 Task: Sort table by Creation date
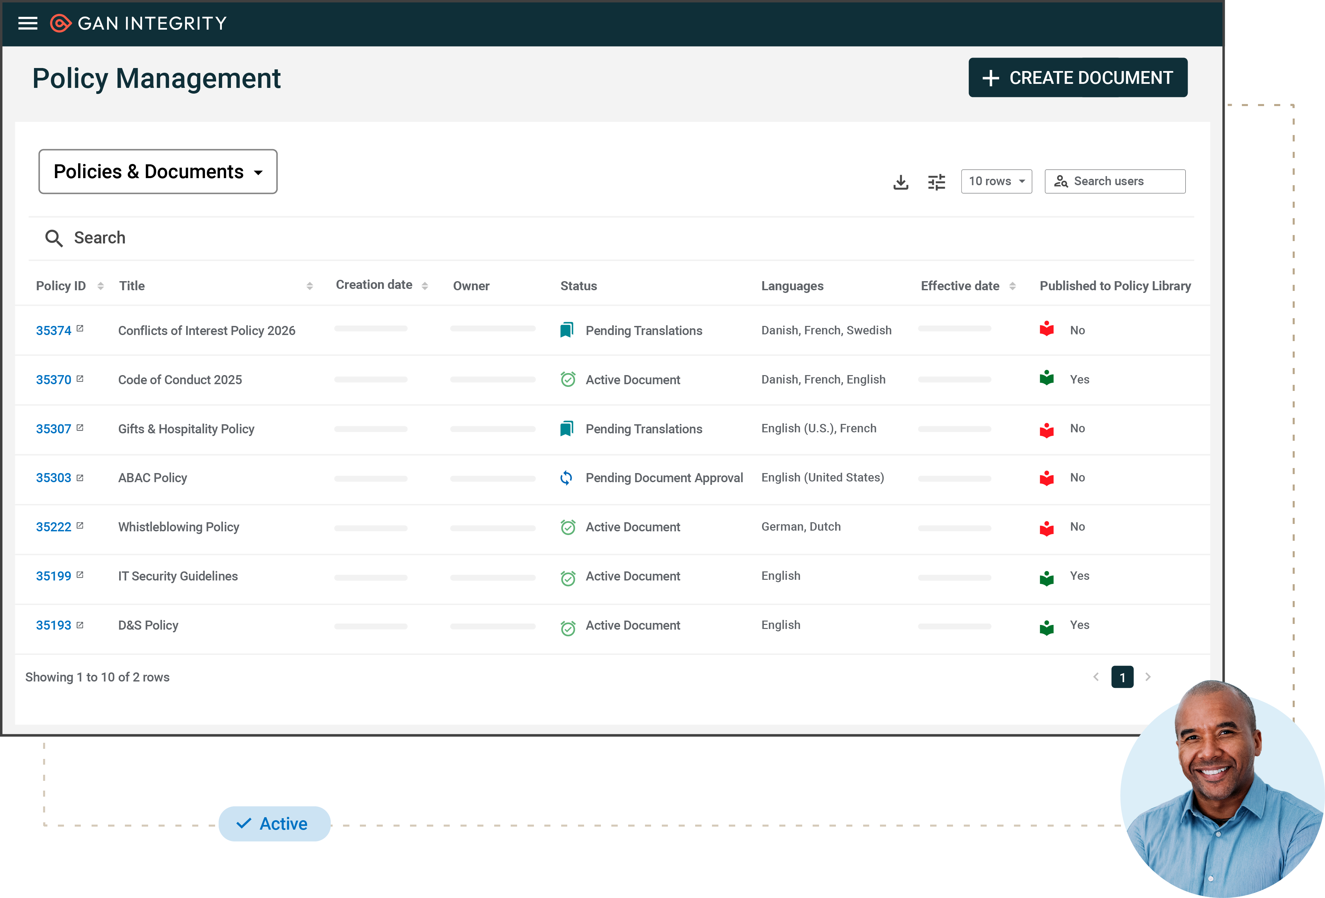(x=425, y=286)
